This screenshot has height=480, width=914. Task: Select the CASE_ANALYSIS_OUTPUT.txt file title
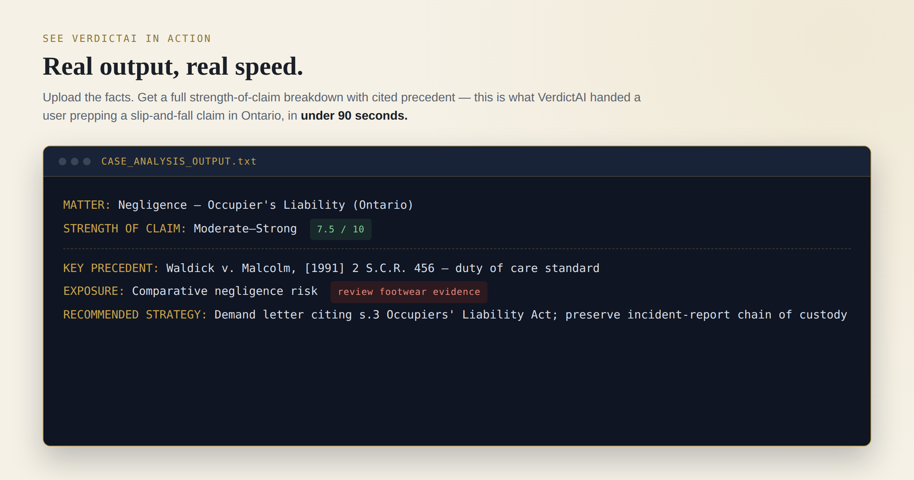(179, 162)
